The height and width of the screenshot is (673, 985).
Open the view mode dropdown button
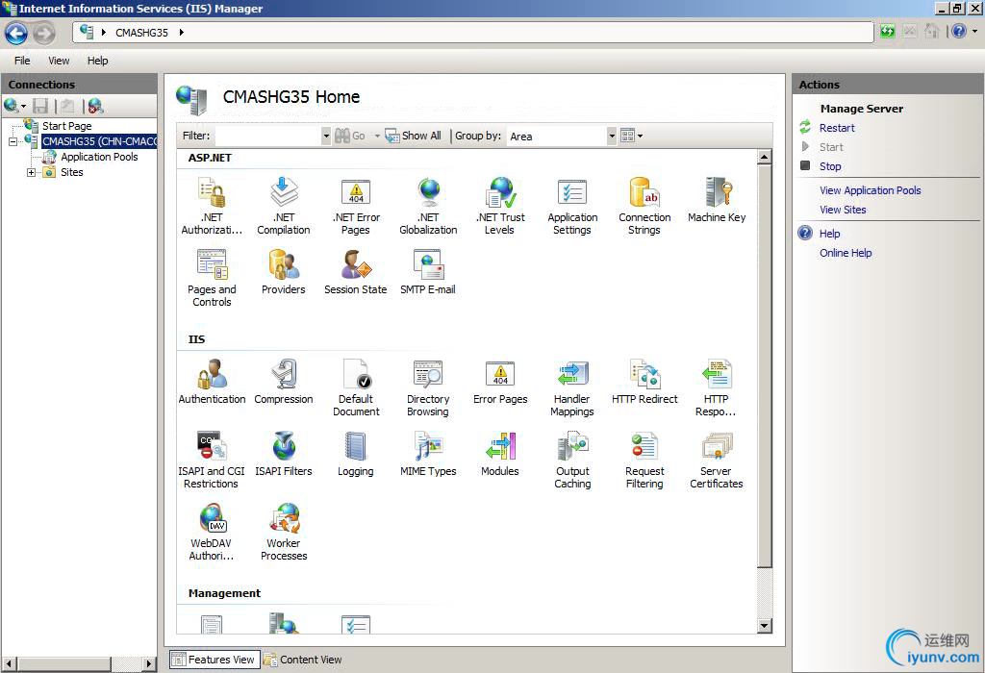[x=631, y=136]
